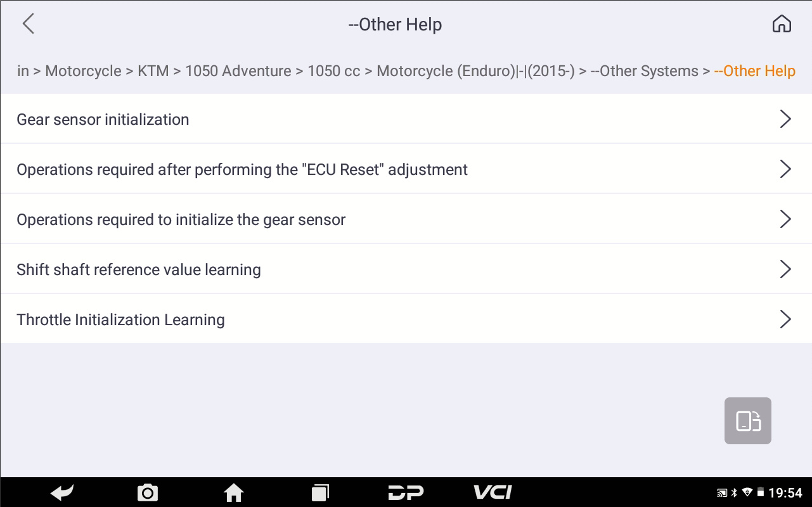This screenshot has height=507, width=812.
Task: Expand Throttle Initialization Learning chevron
Action: (x=785, y=319)
